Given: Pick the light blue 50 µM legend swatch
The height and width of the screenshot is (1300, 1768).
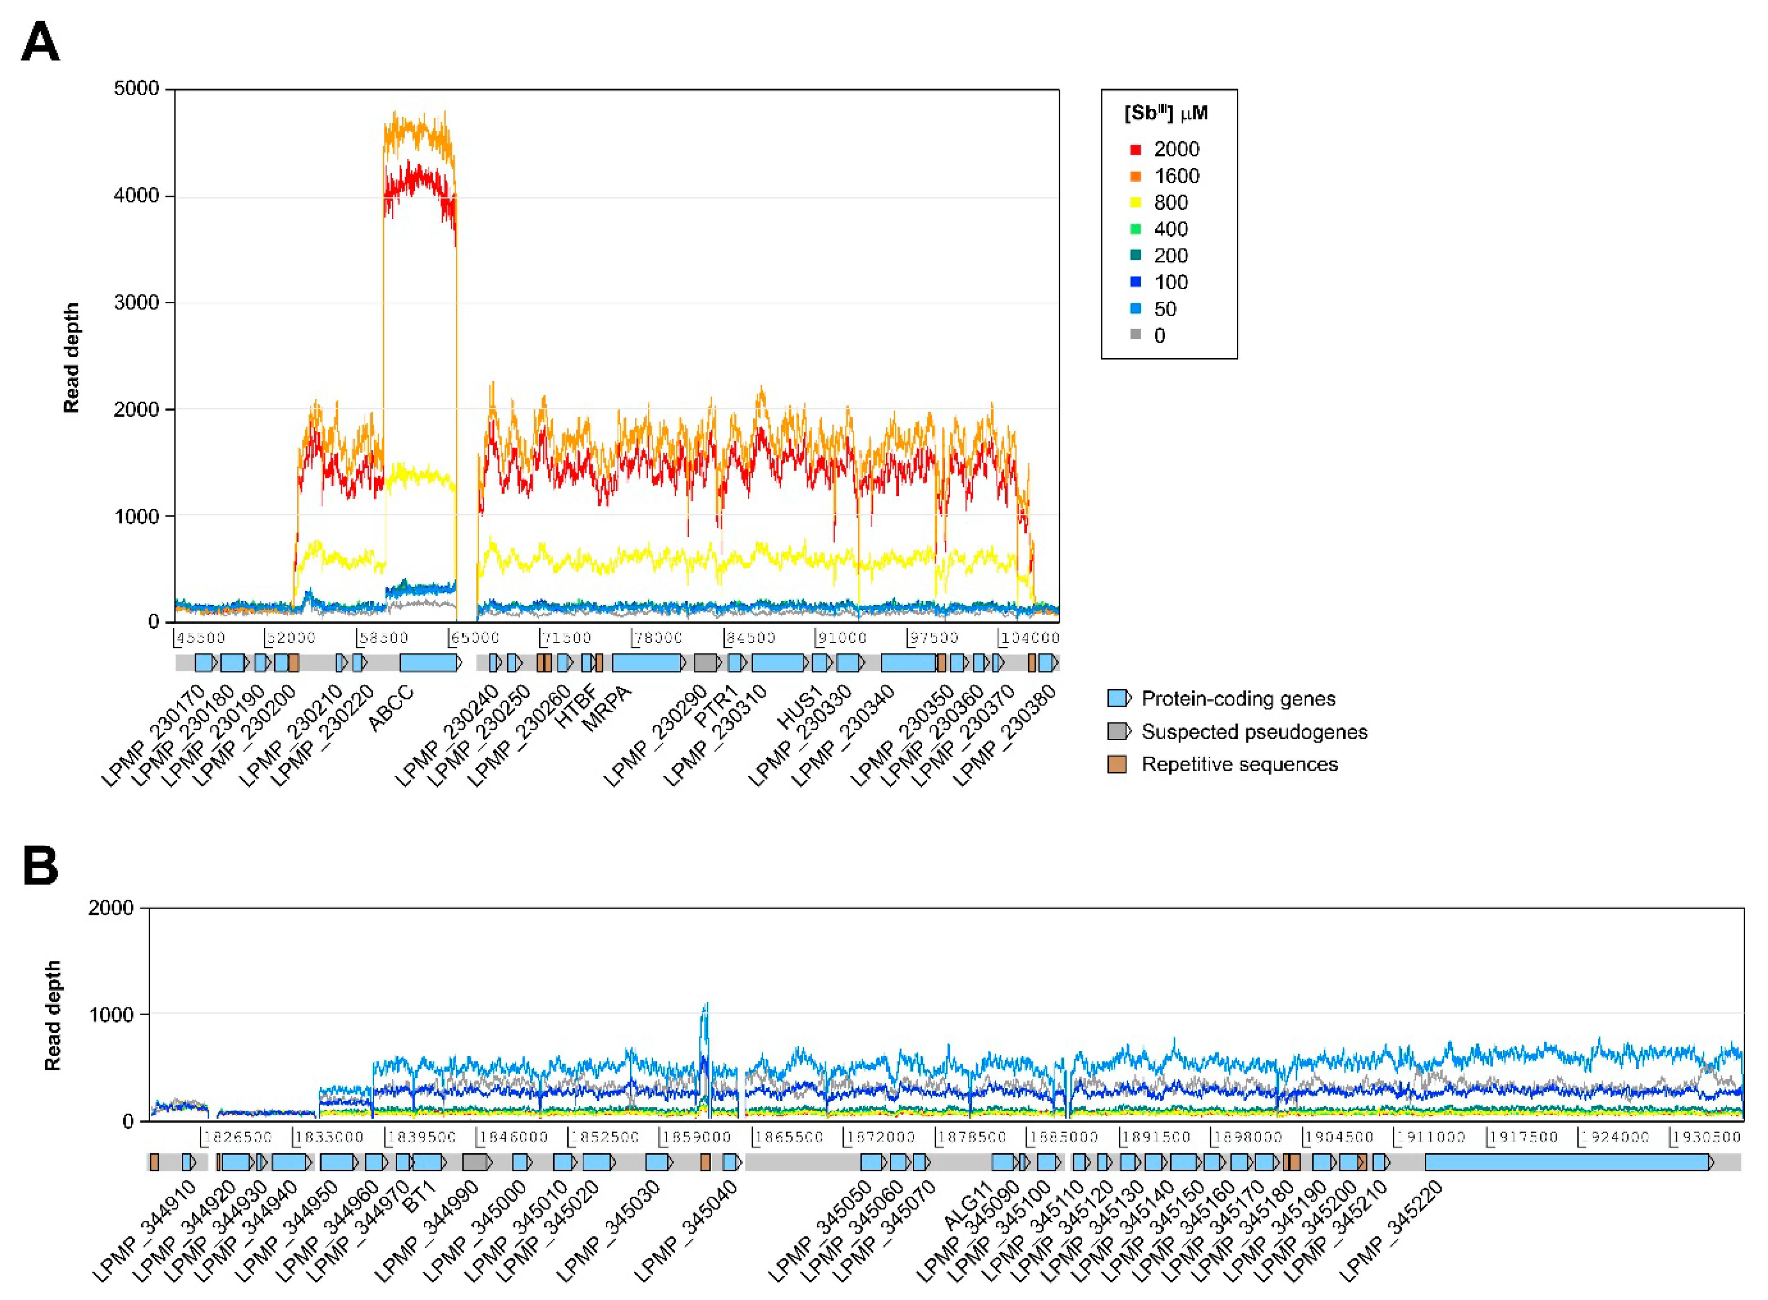Looking at the screenshot, I should click(1136, 308).
